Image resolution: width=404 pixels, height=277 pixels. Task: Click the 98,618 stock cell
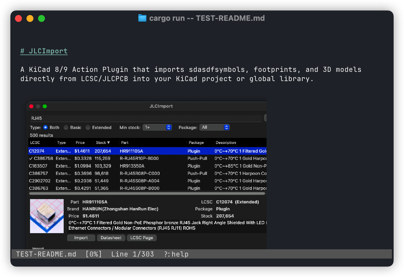click(x=101, y=173)
